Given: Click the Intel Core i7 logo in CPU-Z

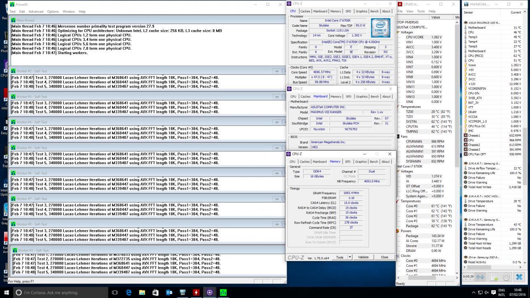Looking at the screenshot, I should pyautogui.click(x=380, y=27).
